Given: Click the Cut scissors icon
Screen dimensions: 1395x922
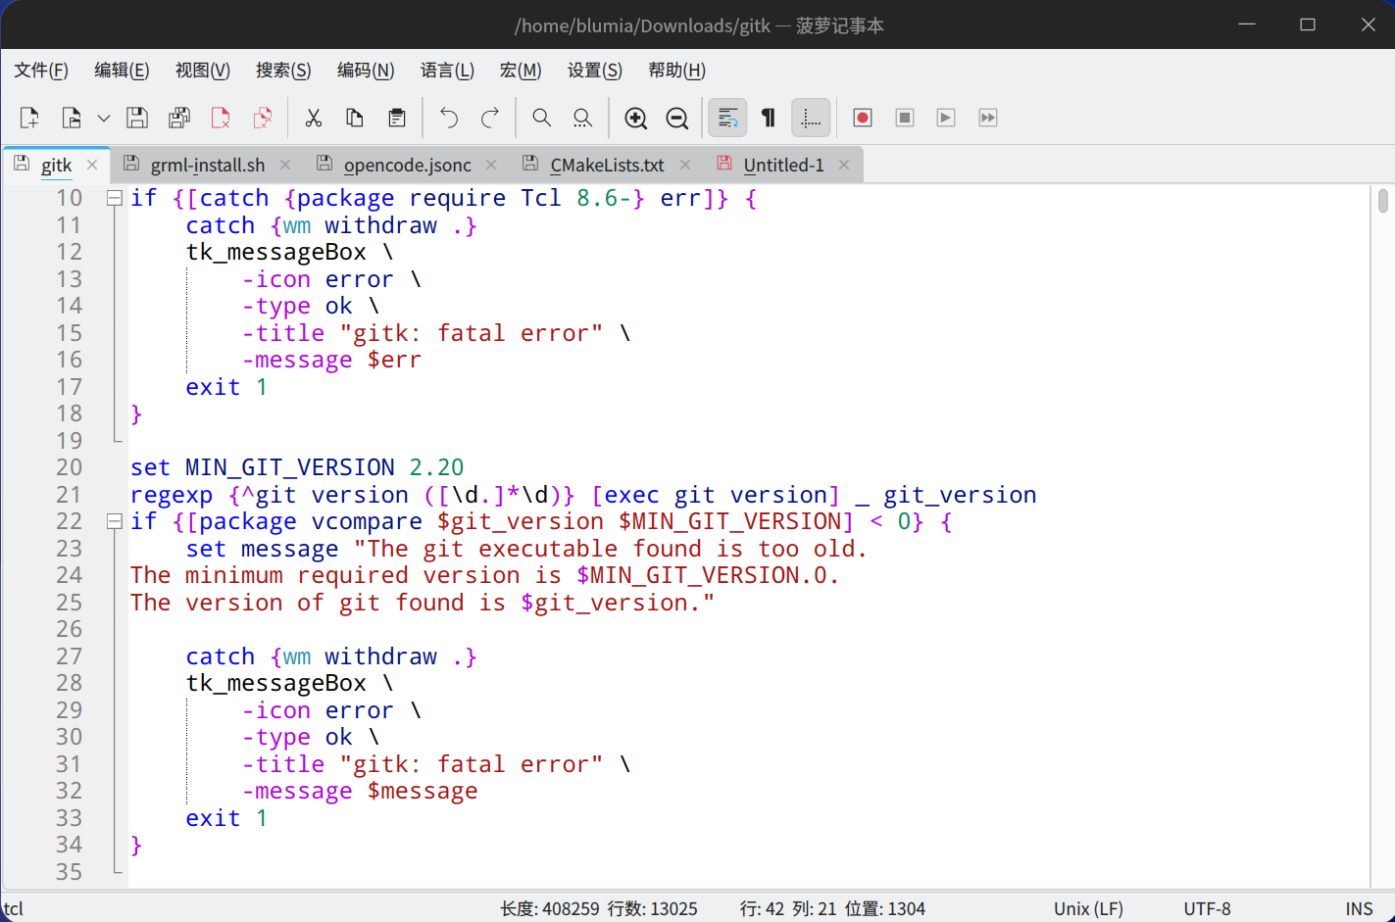Looking at the screenshot, I should [314, 118].
